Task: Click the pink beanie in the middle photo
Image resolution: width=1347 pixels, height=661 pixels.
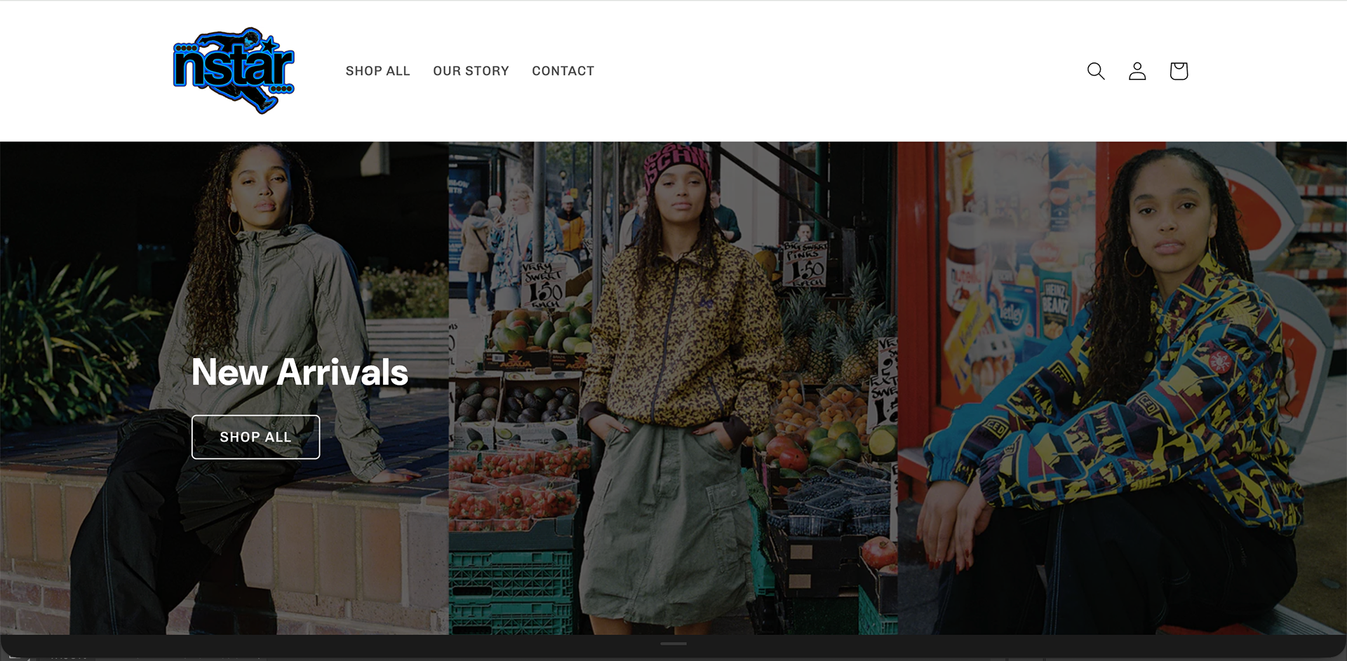Action: coord(677,168)
